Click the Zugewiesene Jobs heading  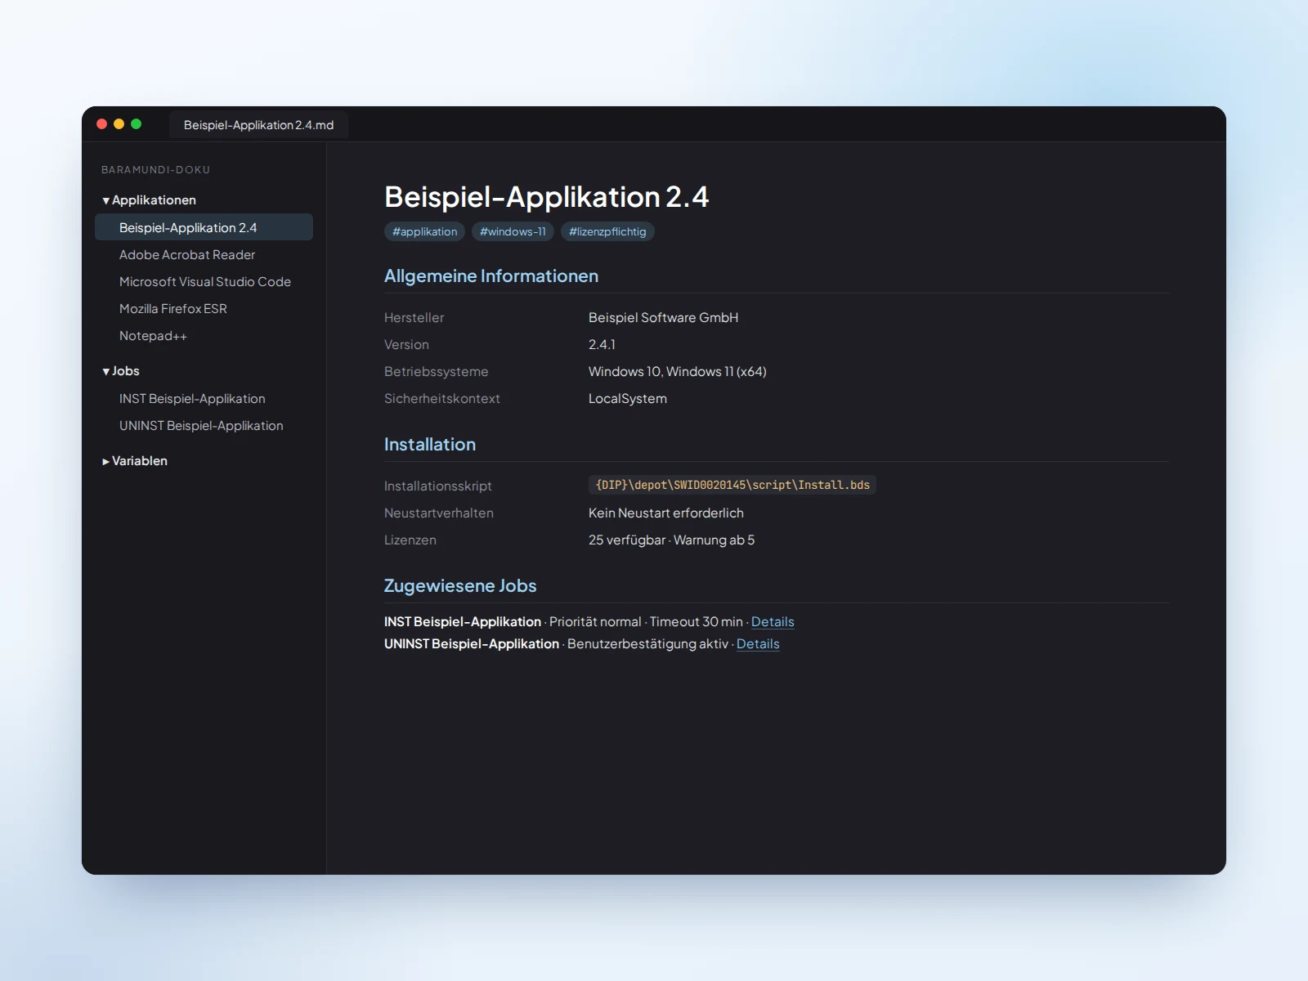tap(460, 586)
